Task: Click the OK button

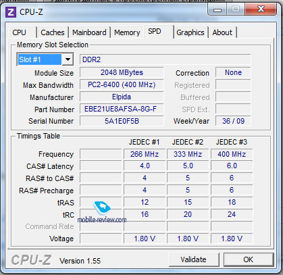Action: [249, 259]
